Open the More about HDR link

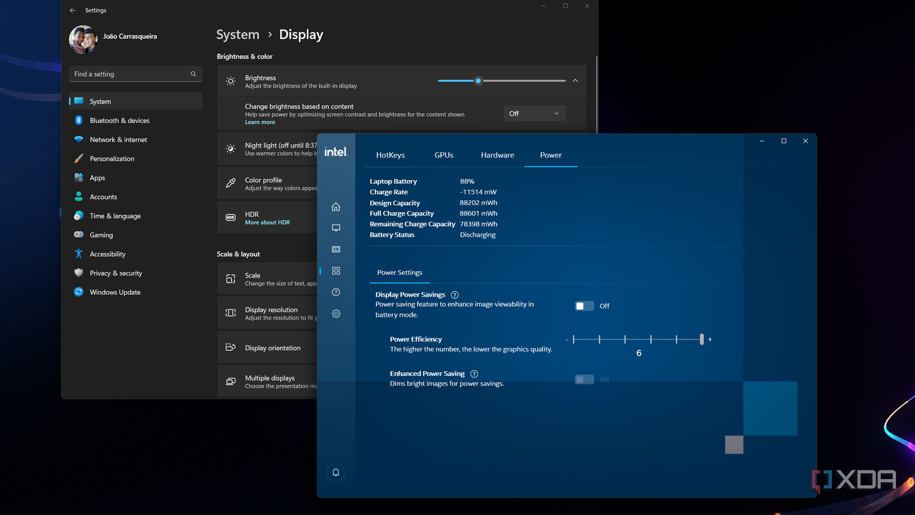267,223
